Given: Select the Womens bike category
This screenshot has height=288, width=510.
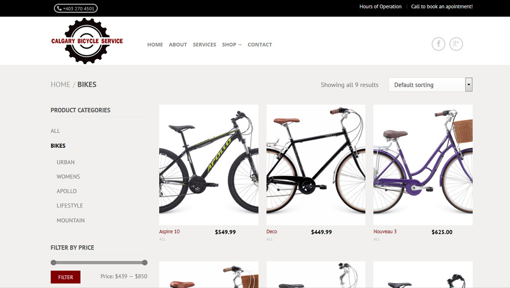Looking at the screenshot, I should point(68,177).
